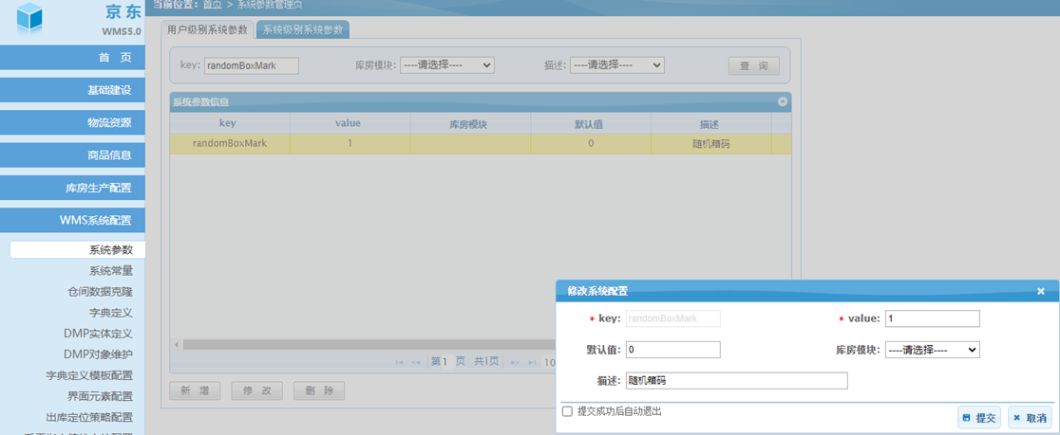The height and width of the screenshot is (435, 1060).
Task: Click the value input field in the dialog
Action: [932, 319]
